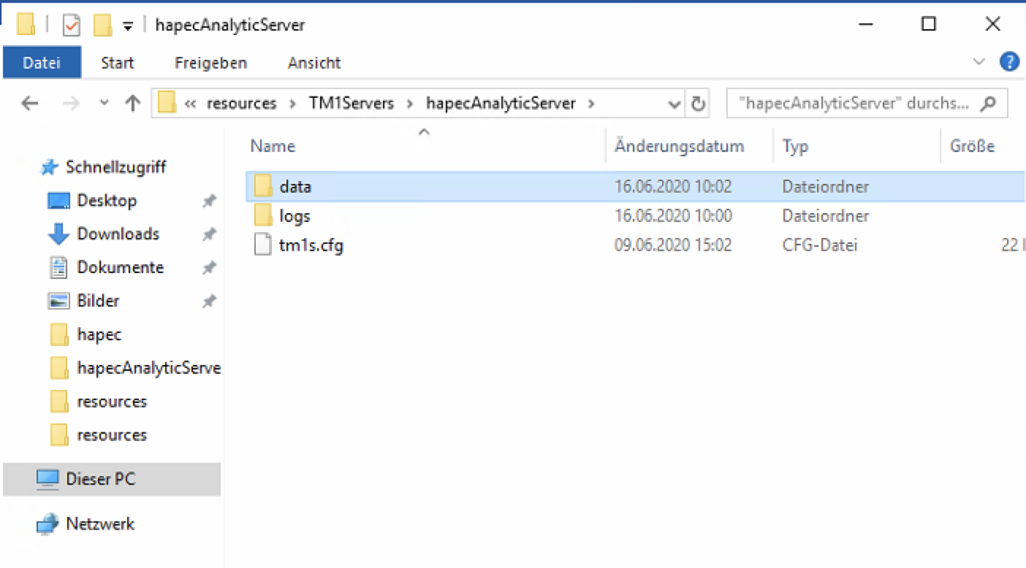Open the Quick Access Toolbar customize dropdown
1026x568 pixels.
coord(127,26)
